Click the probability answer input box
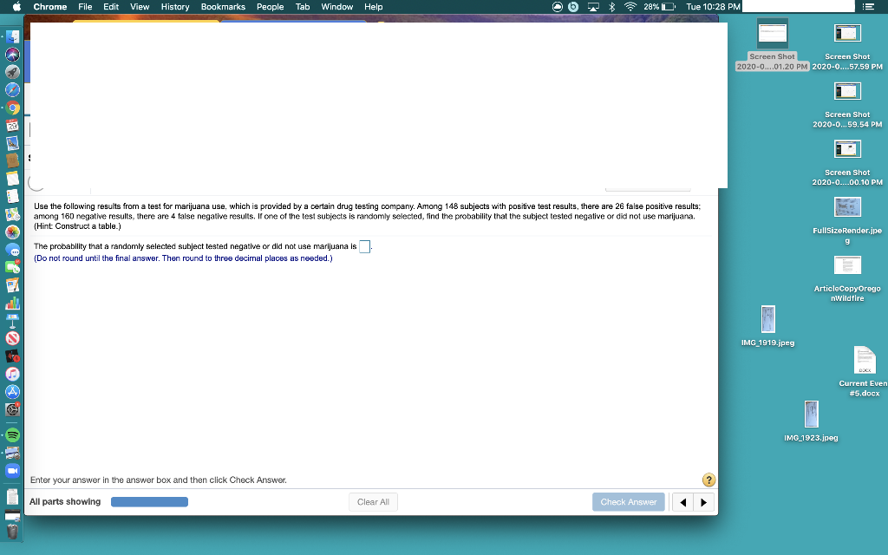 [365, 246]
